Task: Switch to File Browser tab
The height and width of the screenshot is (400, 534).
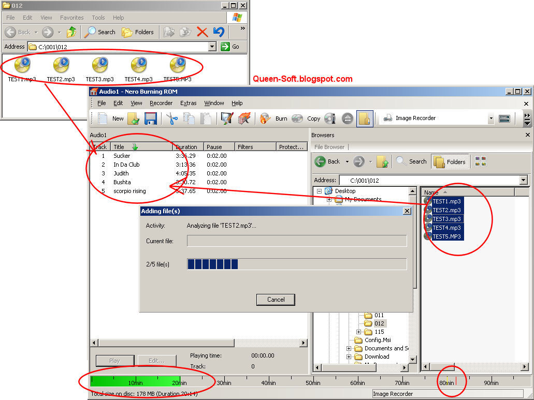Action: [329, 147]
